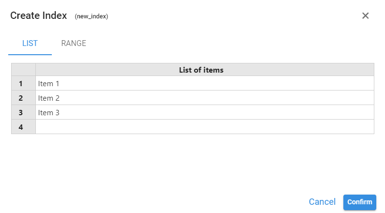Switch to the LIST tab
Screen dimensions: 385x213
coord(30,44)
